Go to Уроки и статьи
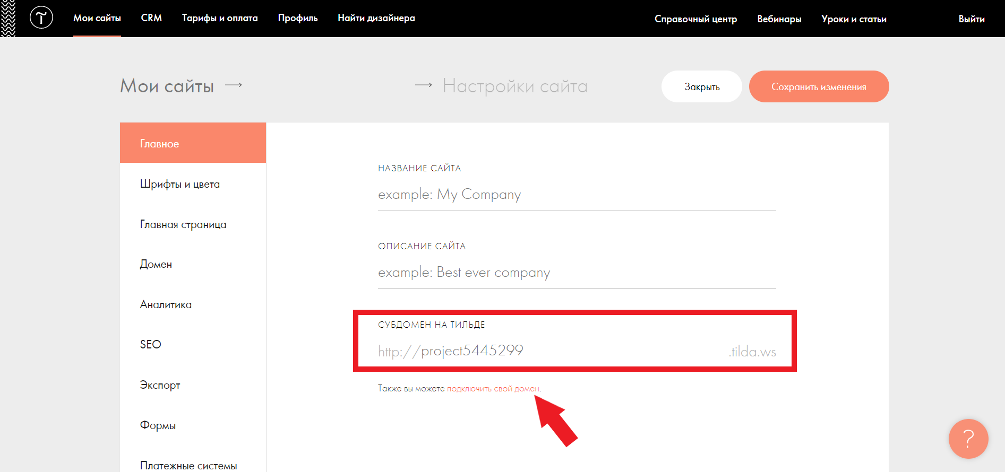The image size is (1005, 472). (x=854, y=19)
